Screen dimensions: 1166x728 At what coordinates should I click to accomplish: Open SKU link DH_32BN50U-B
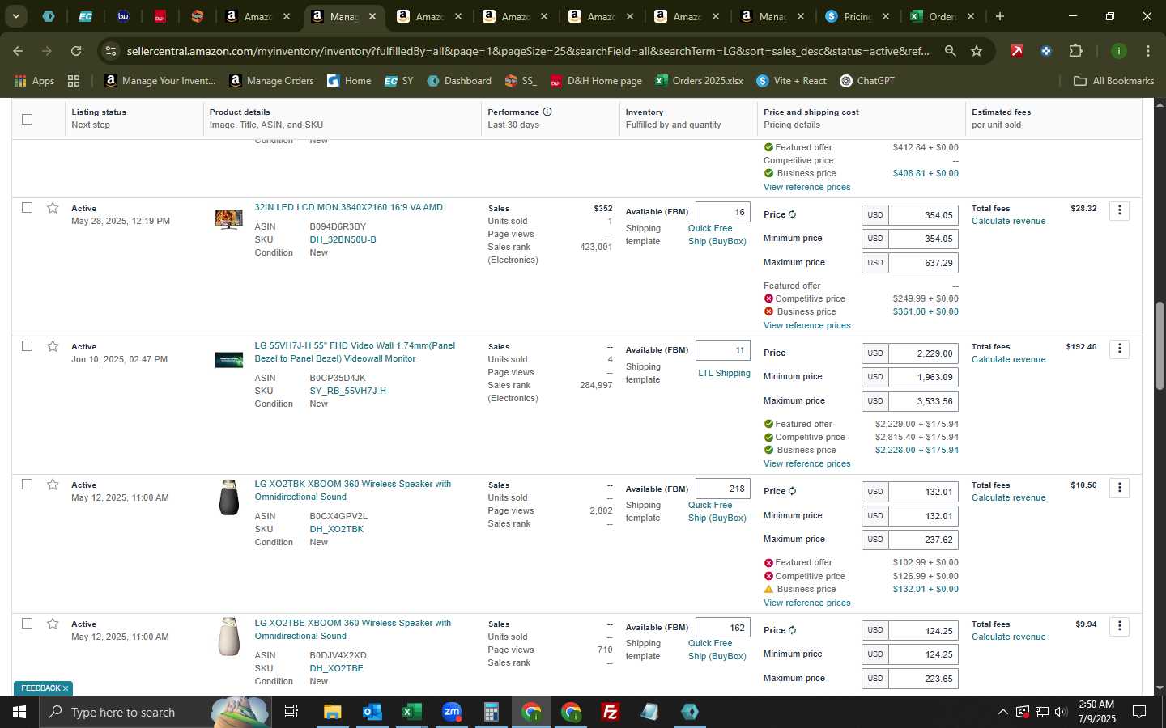pyautogui.click(x=343, y=239)
